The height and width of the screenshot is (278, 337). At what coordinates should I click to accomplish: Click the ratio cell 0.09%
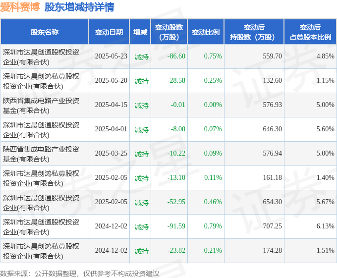tap(213, 154)
